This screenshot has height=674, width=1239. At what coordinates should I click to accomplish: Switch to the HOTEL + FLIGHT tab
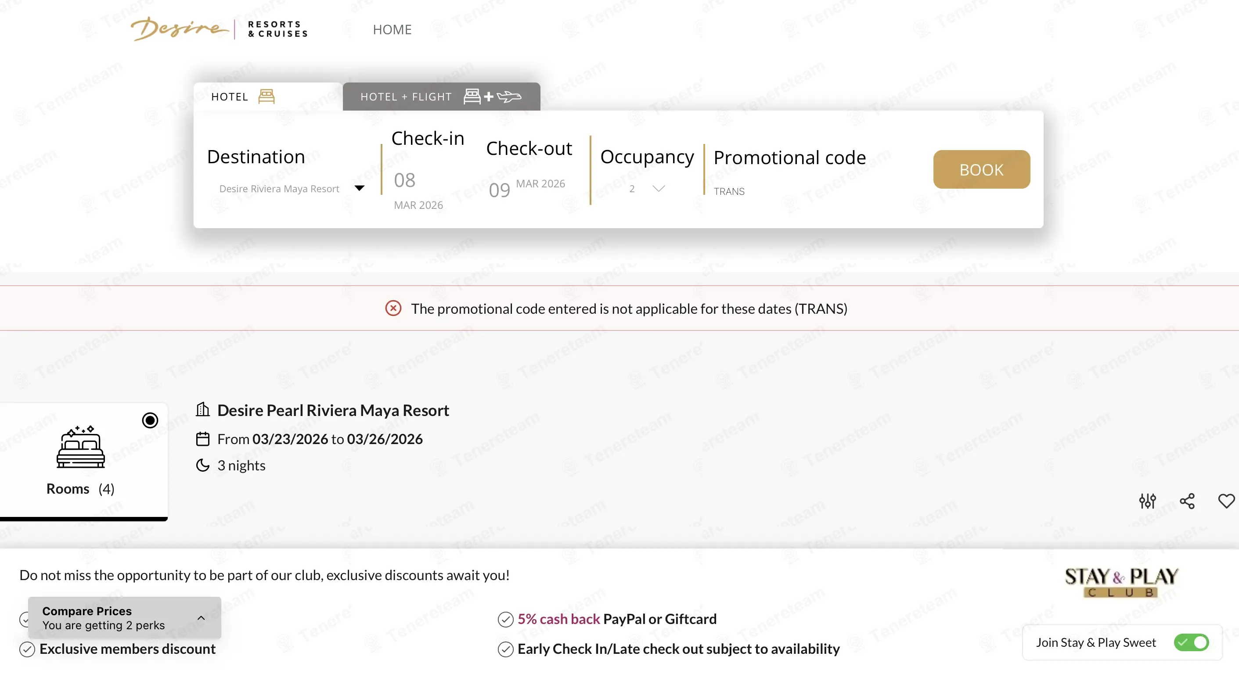tap(441, 97)
